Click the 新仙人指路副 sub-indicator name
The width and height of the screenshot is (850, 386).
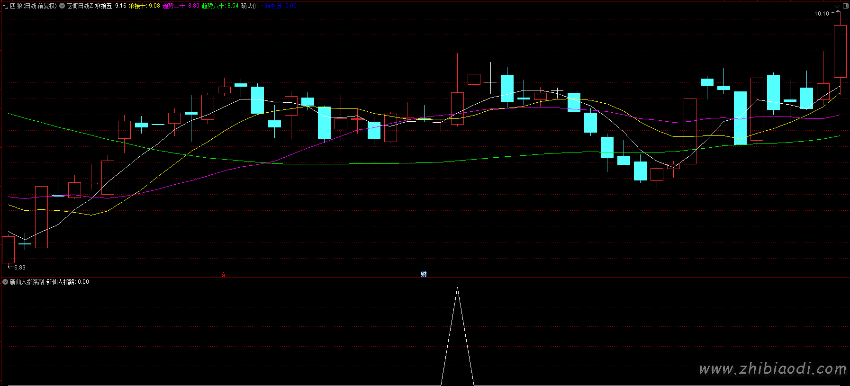pyautogui.click(x=27, y=282)
